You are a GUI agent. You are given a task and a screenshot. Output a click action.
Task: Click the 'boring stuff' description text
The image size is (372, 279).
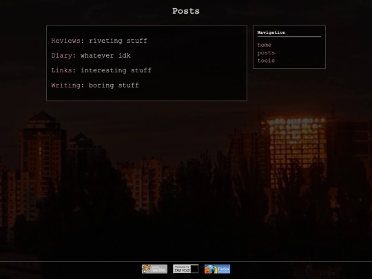click(114, 85)
